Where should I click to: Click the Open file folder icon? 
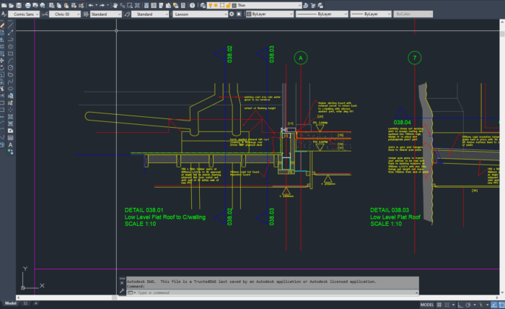[12, 5]
